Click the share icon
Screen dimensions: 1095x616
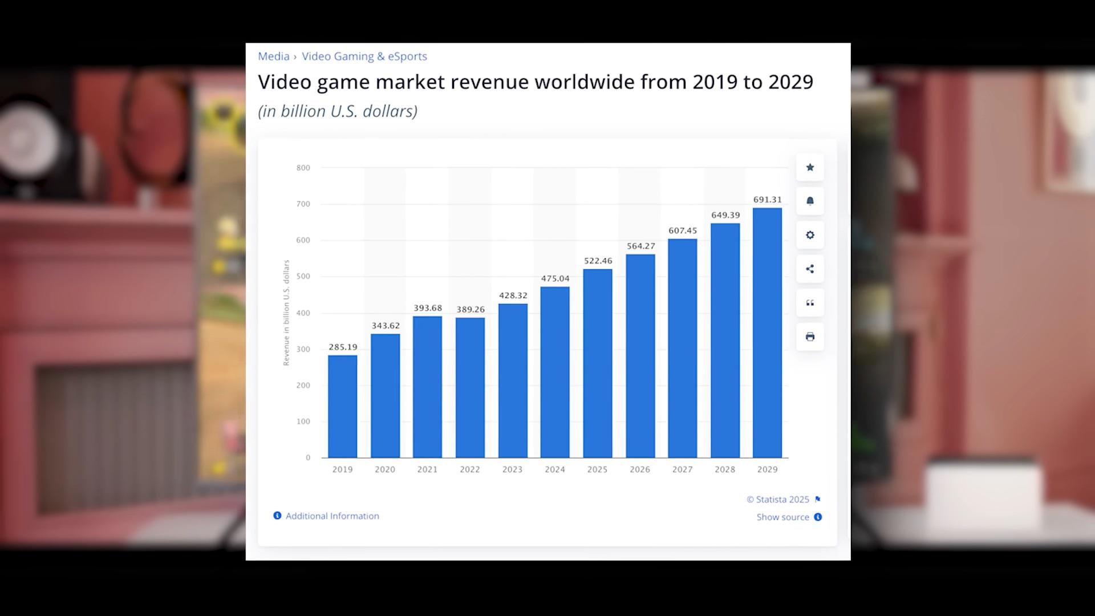click(x=810, y=269)
